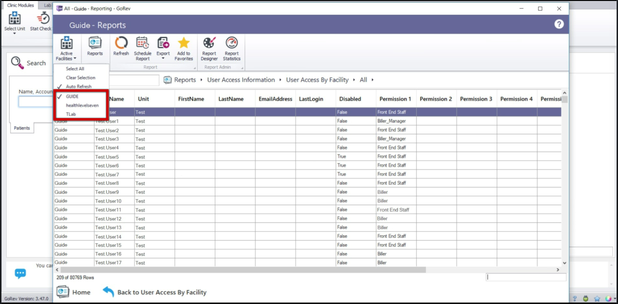Click the Biller cell in the Test.User9 row
This screenshot has height=304, width=618.
coord(396,192)
